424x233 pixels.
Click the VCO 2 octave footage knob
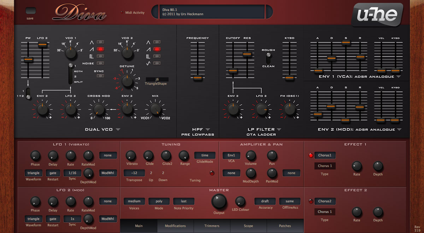tap(127, 53)
